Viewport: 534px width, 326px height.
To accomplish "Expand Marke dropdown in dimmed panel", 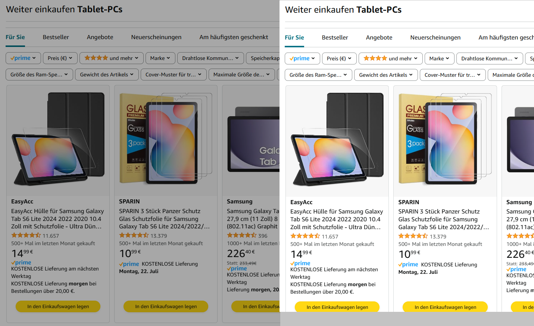I will (x=160, y=58).
